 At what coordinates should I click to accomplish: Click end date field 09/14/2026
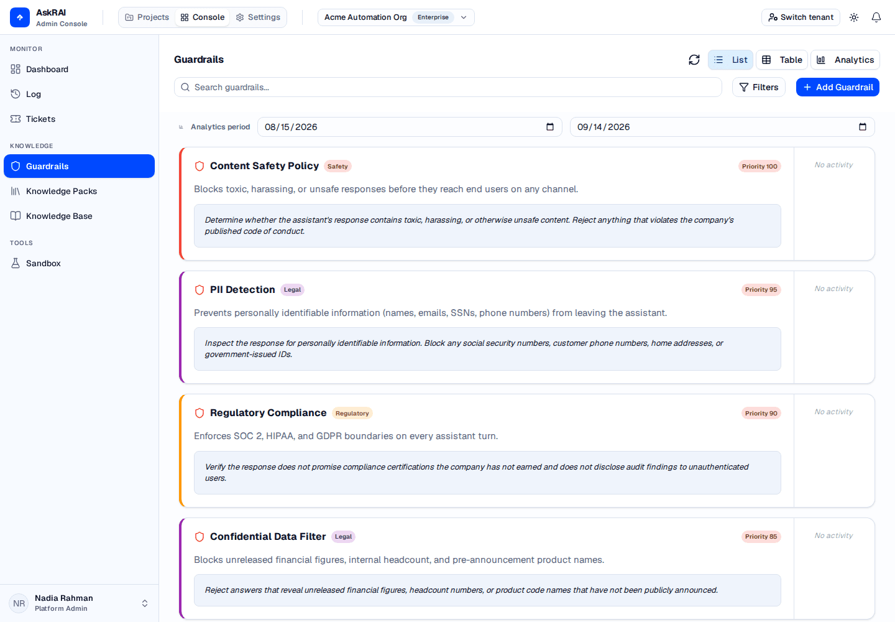(722, 127)
